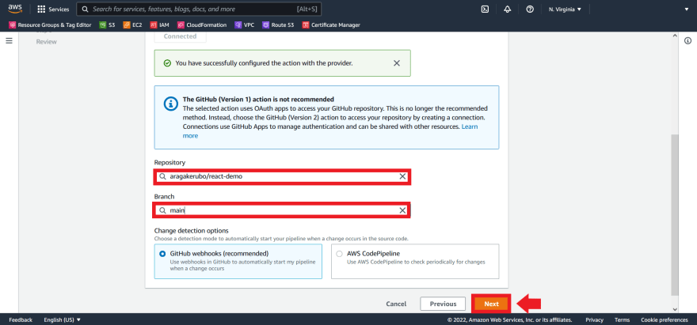Go to the Review step

[x=46, y=42]
